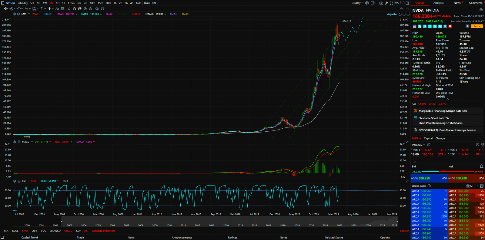Select the text annotation tool

click(x=57, y=9)
